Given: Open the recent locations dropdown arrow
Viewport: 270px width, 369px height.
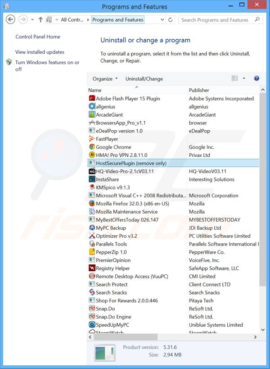Looking at the screenshot, I should (x=32, y=19).
